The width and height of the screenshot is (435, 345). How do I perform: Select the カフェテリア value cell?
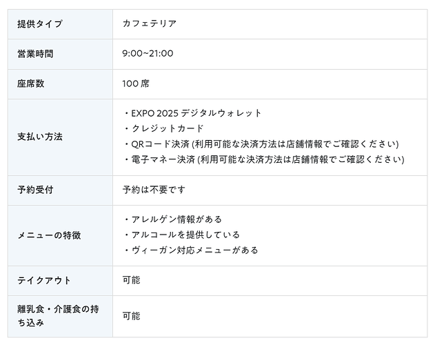(150, 24)
